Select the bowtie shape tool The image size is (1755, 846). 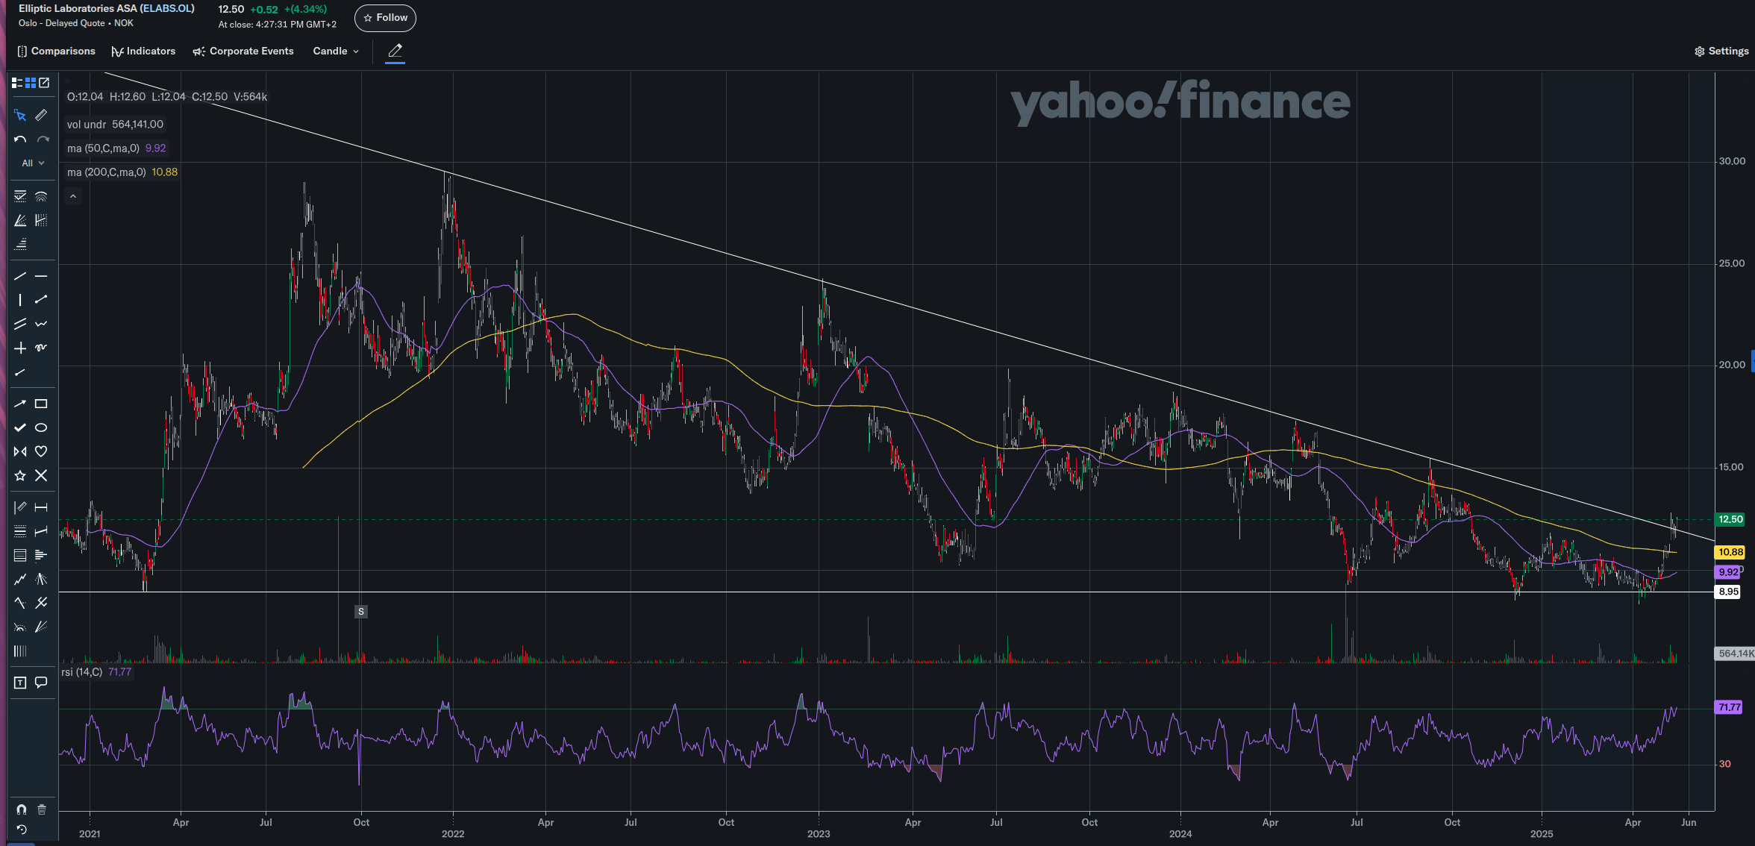click(20, 451)
